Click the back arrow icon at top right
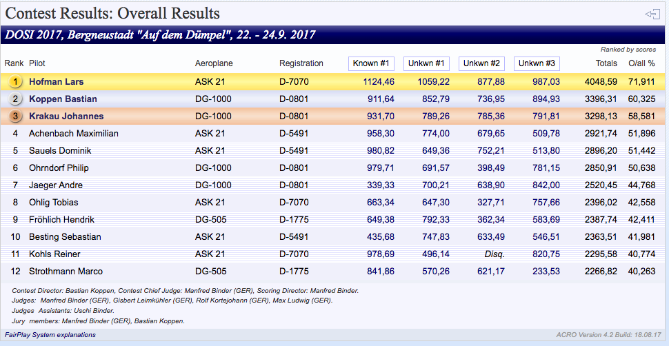The image size is (669, 346). (x=652, y=14)
